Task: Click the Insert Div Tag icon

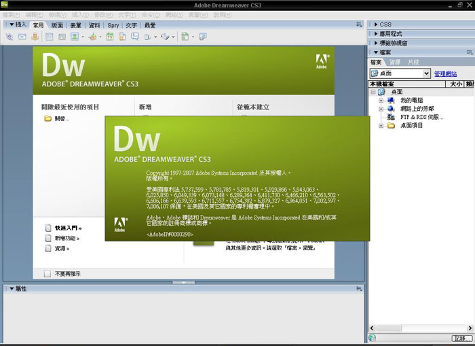Action: click(x=62, y=37)
